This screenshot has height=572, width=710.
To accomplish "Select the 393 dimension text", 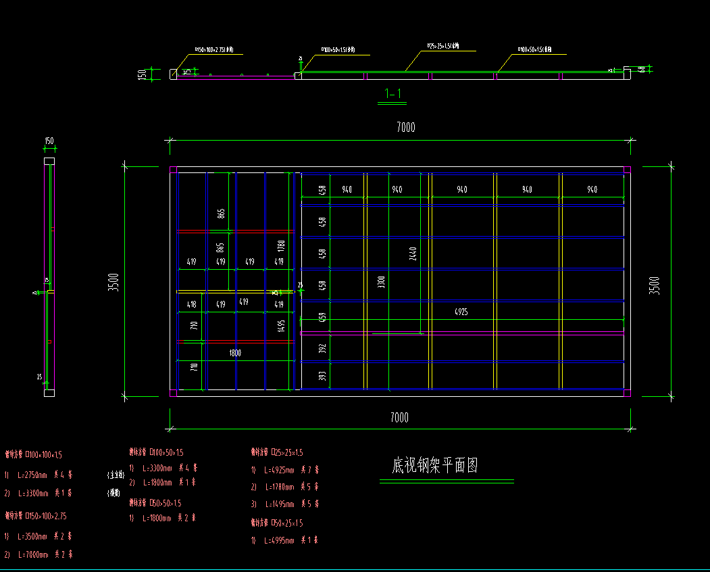I will tap(322, 375).
